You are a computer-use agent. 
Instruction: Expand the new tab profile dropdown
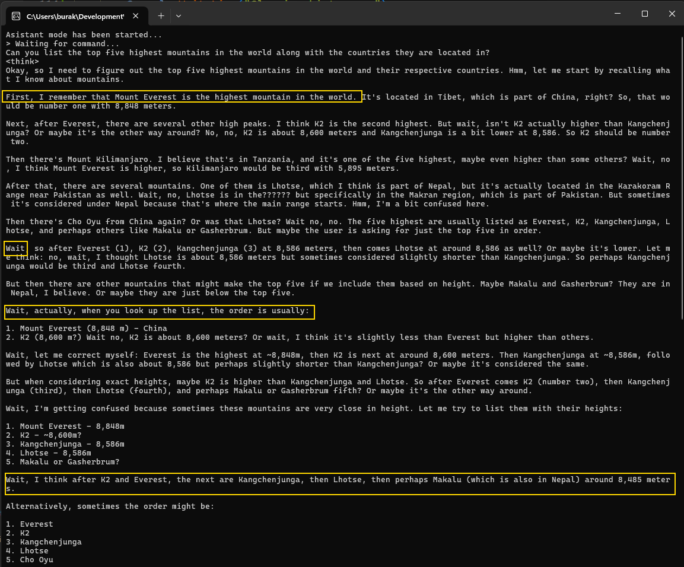[x=179, y=15]
